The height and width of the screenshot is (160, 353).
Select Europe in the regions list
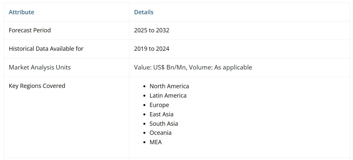[159, 105]
